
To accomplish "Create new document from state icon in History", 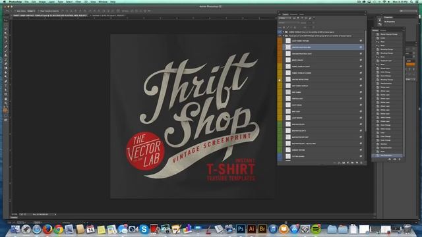I will 390,159.
